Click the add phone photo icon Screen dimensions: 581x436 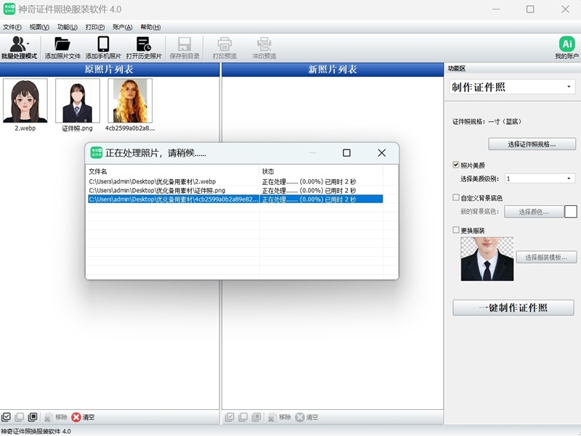(103, 44)
